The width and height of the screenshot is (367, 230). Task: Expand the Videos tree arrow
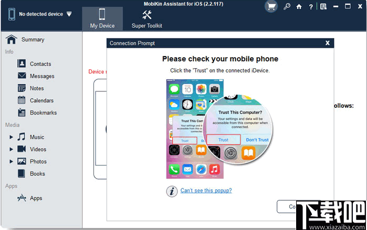click(x=11, y=149)
